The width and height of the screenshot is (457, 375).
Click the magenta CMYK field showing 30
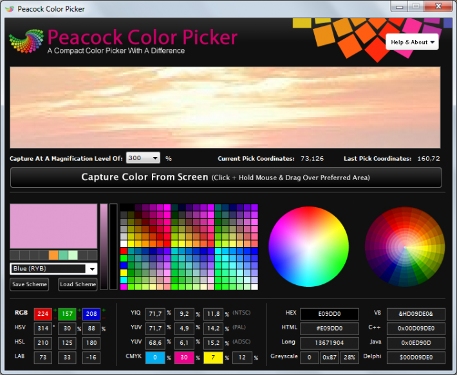184,358
